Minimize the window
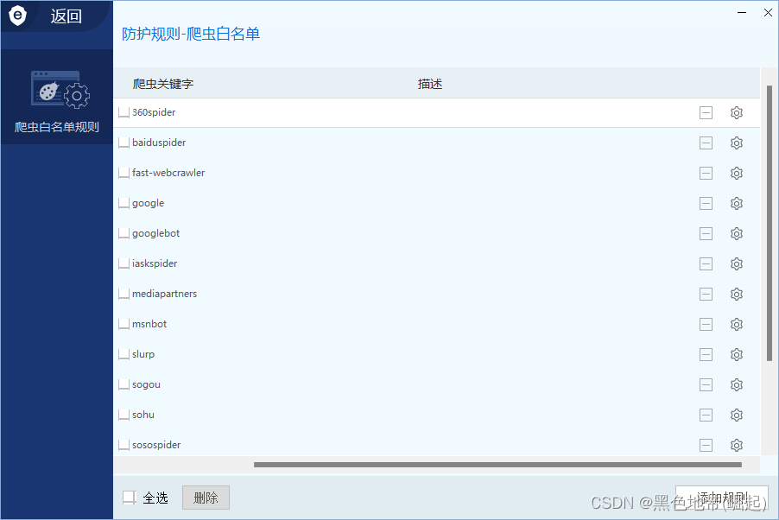This screenshot has width=779, height=520. pos(742,12)
